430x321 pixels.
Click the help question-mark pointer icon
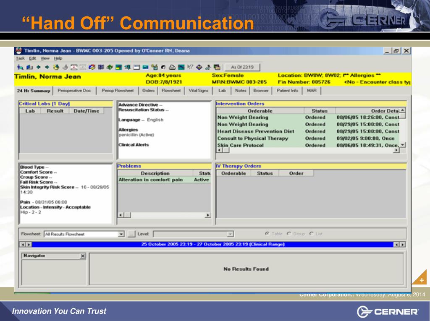click(x=190, y=67)
